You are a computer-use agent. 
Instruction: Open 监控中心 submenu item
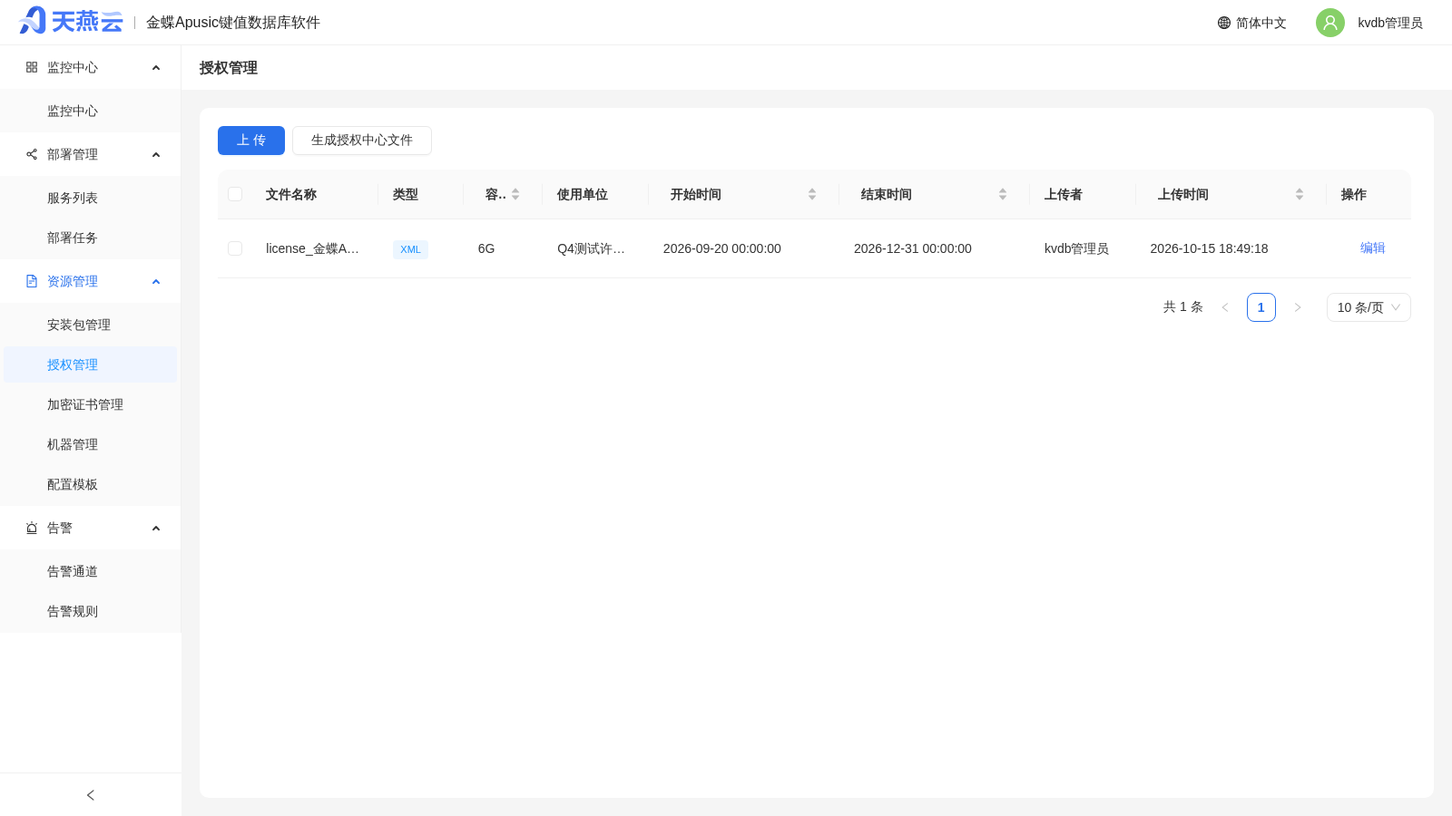click(91, 111)
